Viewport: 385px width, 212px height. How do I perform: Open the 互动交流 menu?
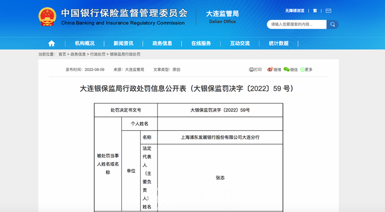(240, 44)
